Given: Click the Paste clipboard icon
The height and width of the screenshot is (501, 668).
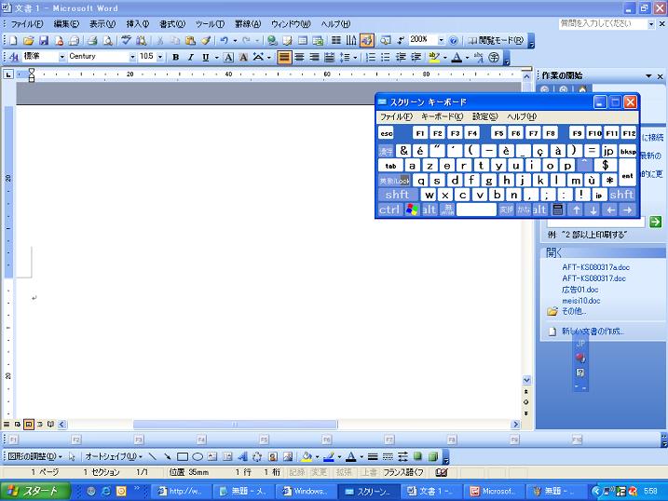Looking at the screenshot, I should tap(190, 40).
